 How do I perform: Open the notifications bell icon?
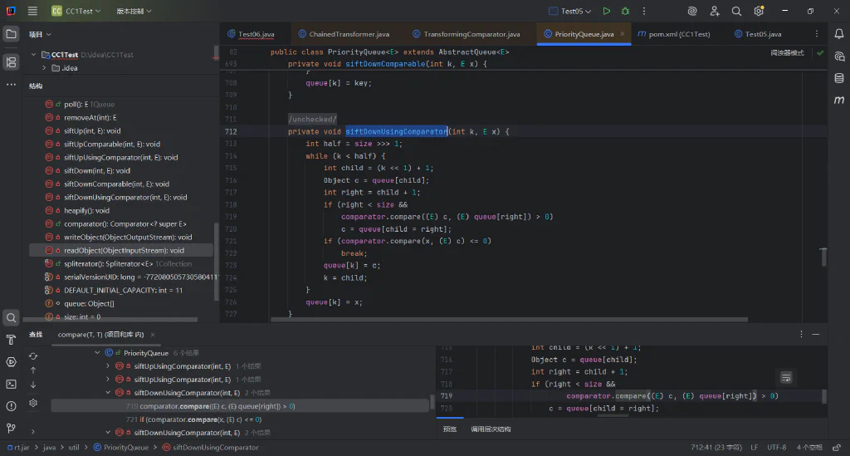[x=839, y=33]
